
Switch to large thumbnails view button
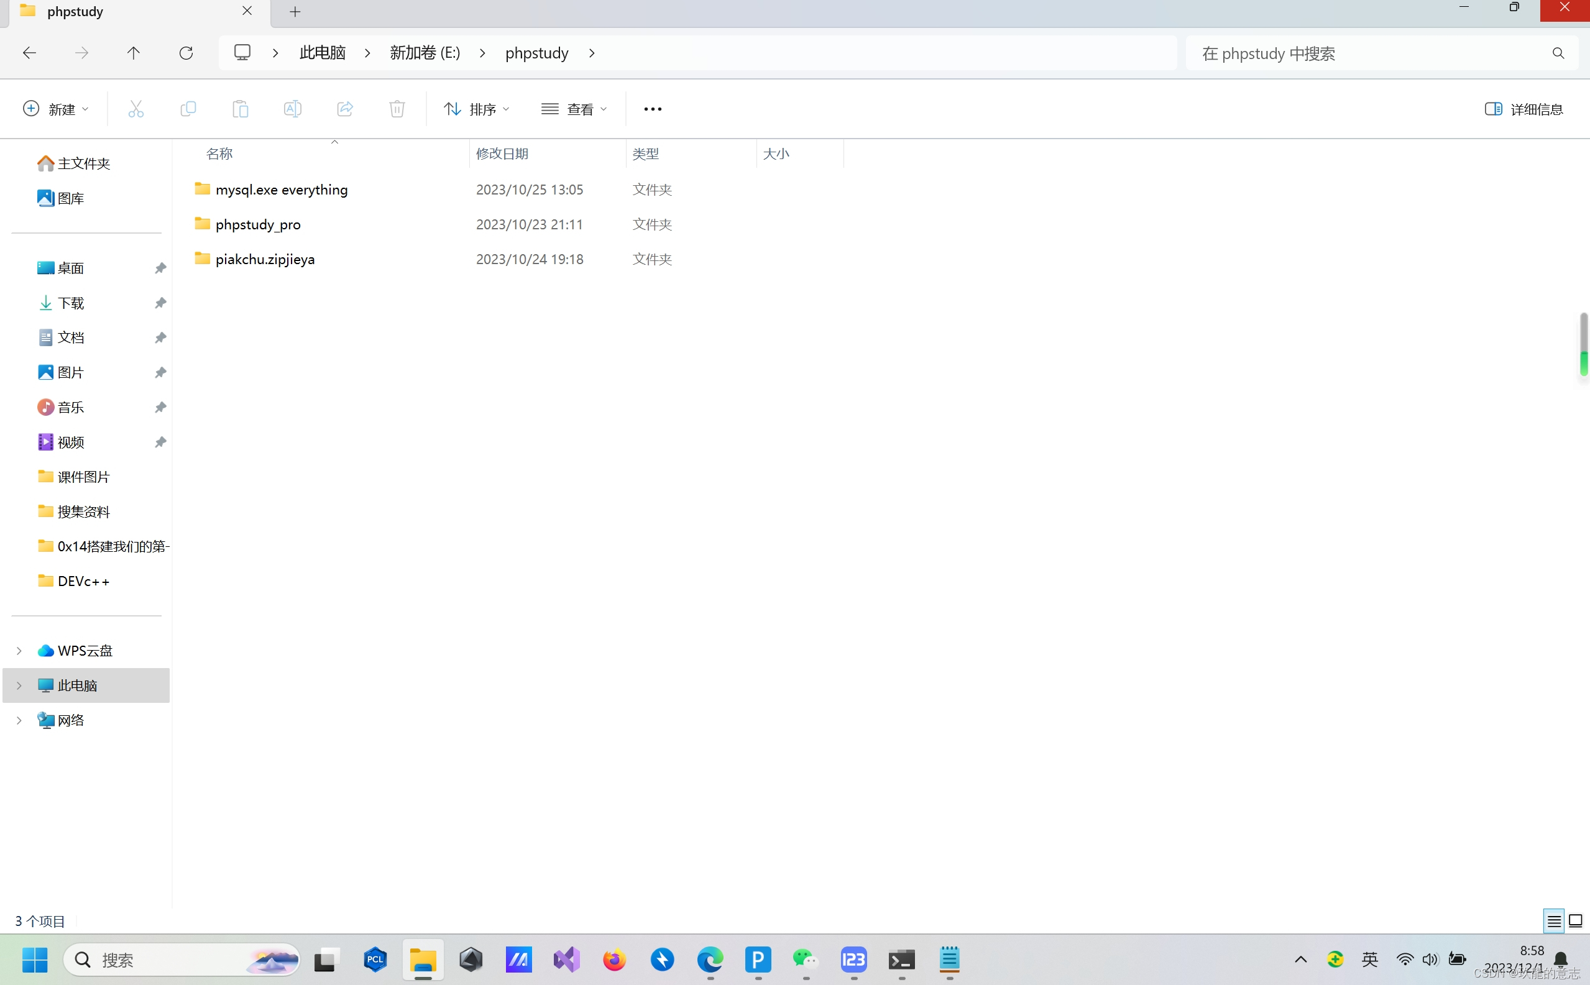click(1576, 920)
